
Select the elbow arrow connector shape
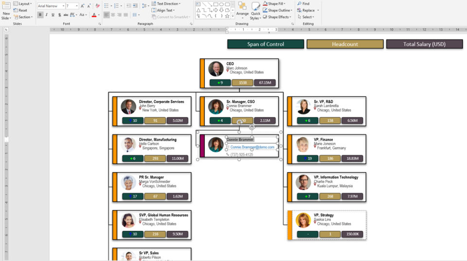pos(210,10)
